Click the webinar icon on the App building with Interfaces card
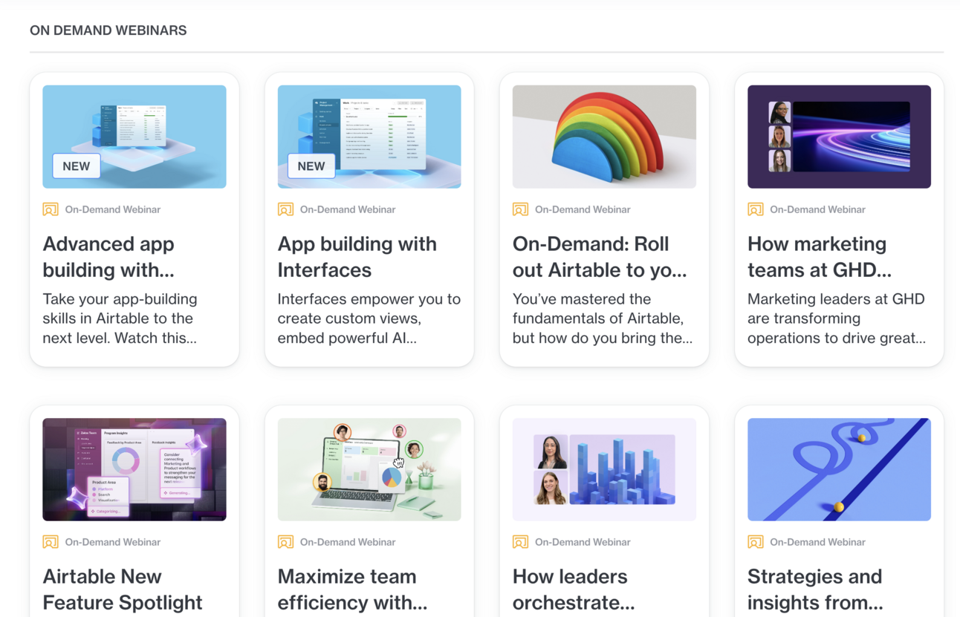Image resolution: width=960 pixels, height=617 pixels. [x=285, y=209]
